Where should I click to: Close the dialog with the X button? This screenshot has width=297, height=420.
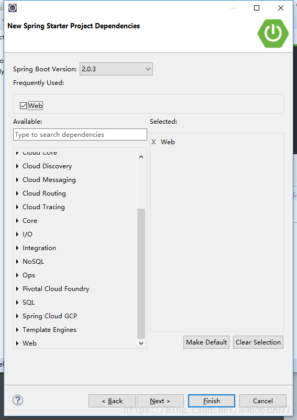pos(281,8)
